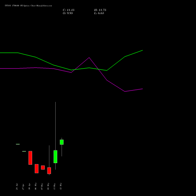Select the high value 'H: 11.75'
This screenshot has width=196, height=196.
[100, 10]
